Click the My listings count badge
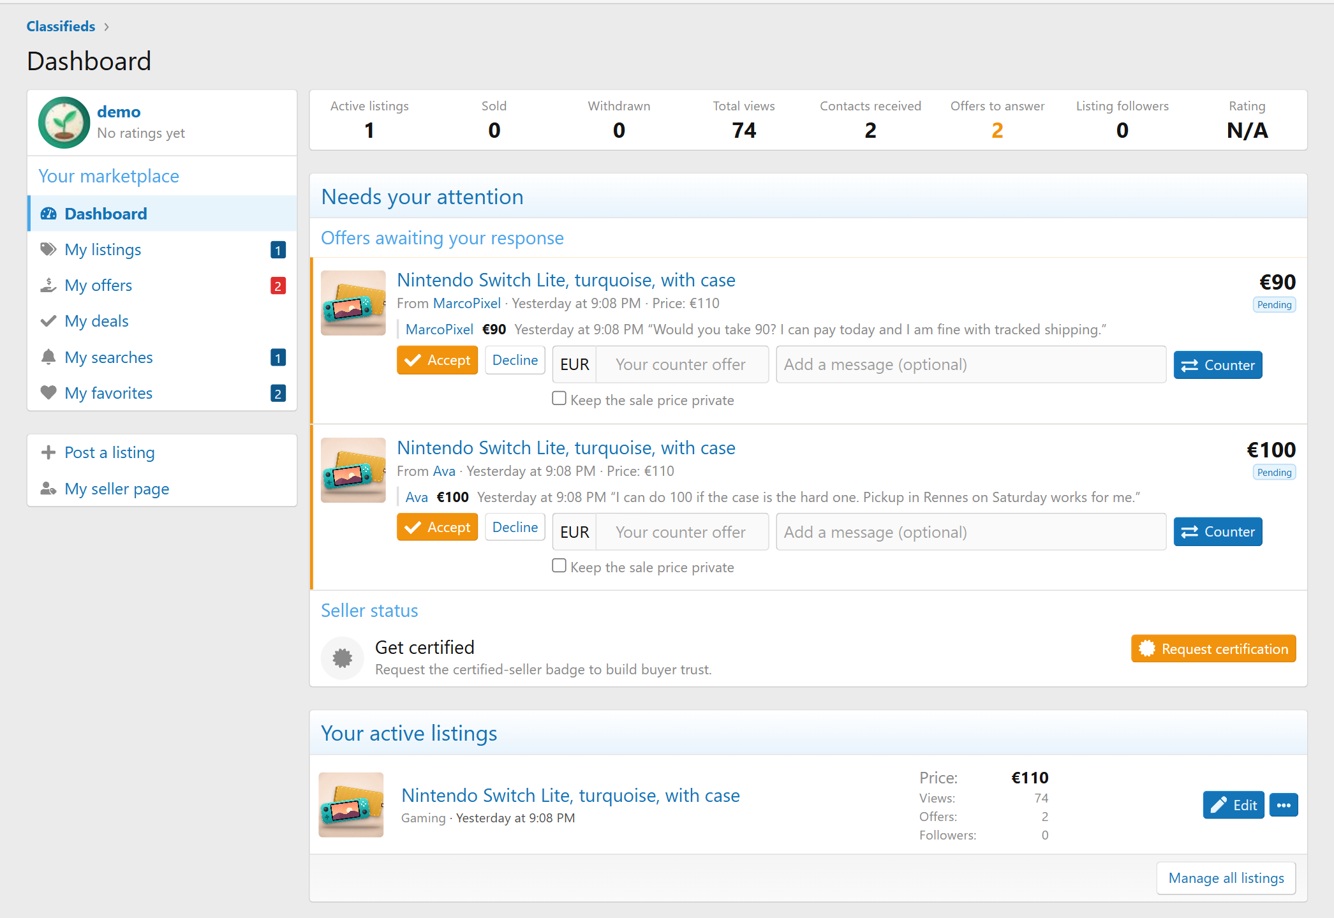Image resolution: width=1334 pixels, height=918 pixels. click(x=278, y=249)
